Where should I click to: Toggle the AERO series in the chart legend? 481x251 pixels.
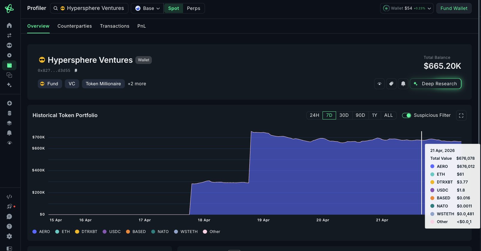[x=41, y=232]
